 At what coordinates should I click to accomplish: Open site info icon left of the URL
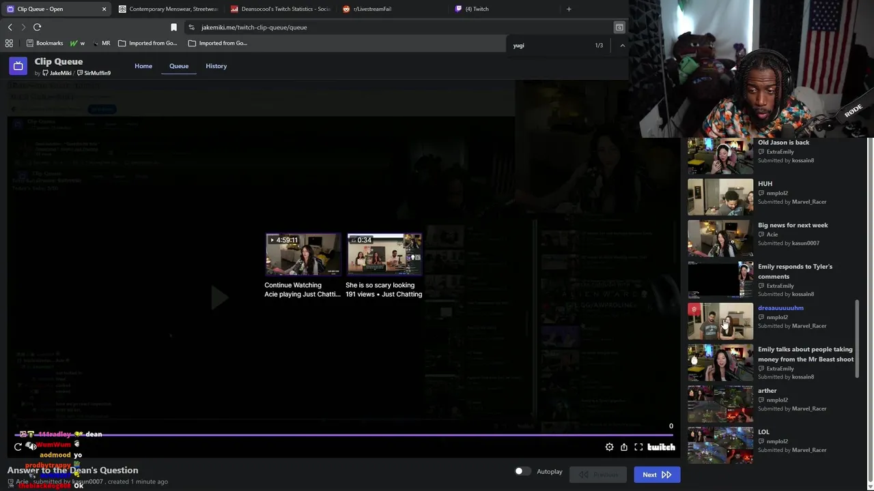(x=191, y=27)
